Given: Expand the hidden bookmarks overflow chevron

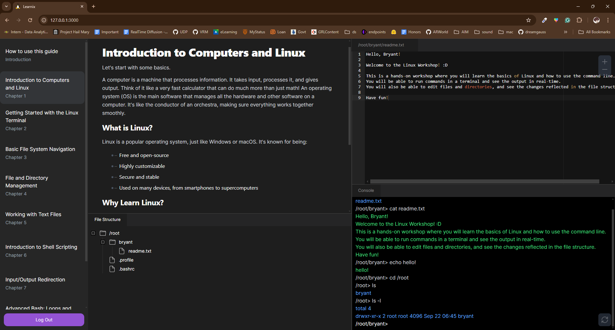Looking at the screenshot, I should (x=566, y=32).
